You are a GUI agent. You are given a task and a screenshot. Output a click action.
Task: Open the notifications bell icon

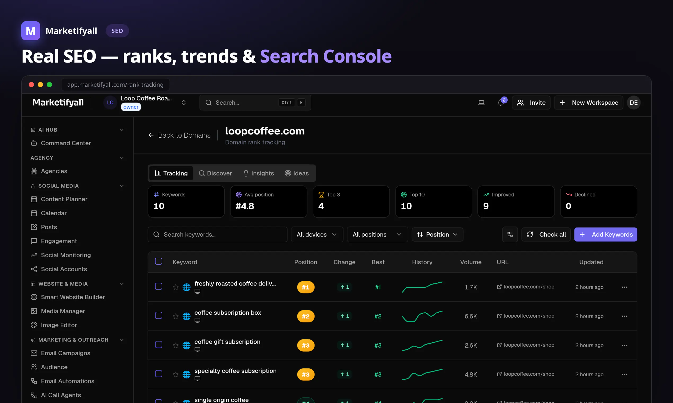(x=501, y=103)
